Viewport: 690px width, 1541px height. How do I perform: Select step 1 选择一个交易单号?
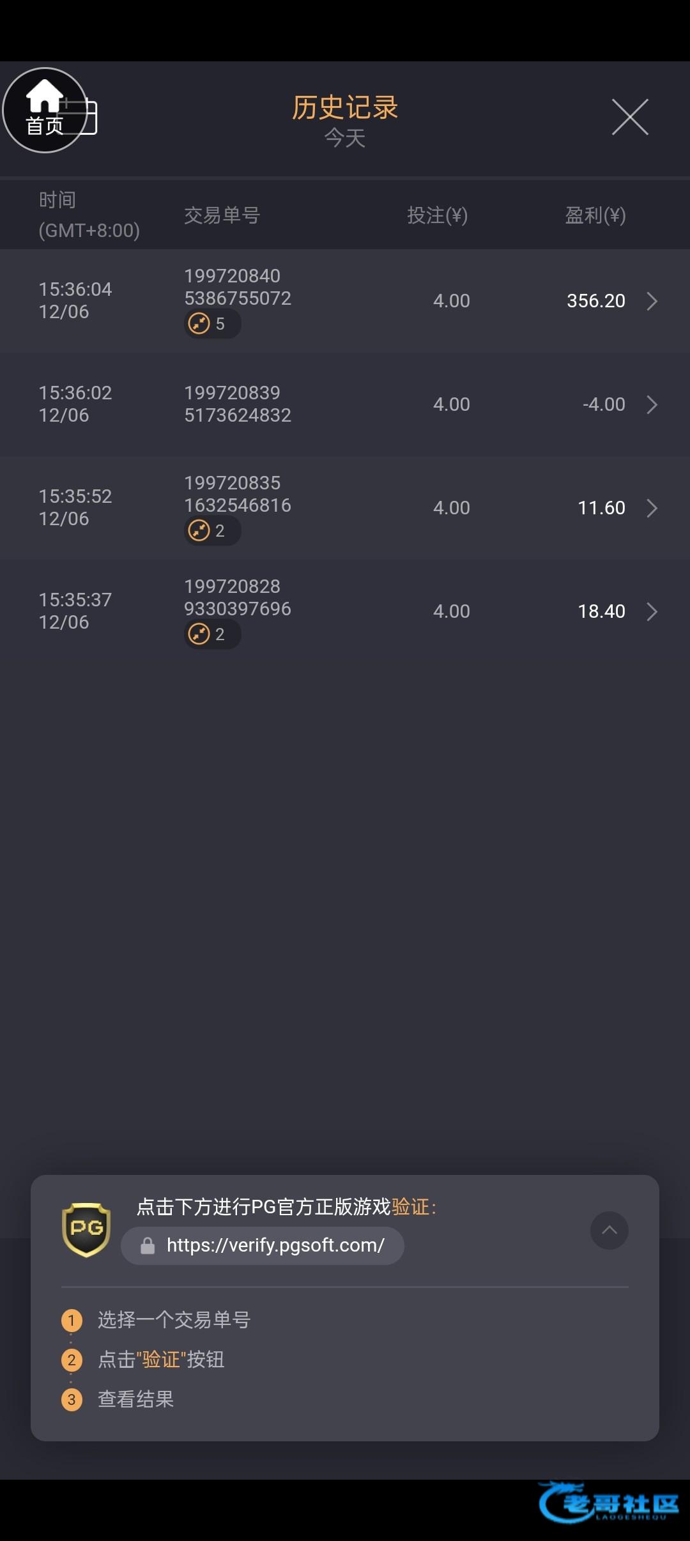[172, 1320]
